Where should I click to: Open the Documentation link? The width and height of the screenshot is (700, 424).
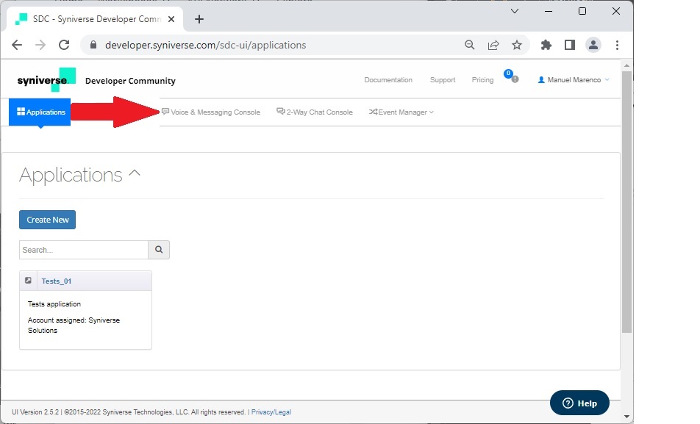(388, 80)
